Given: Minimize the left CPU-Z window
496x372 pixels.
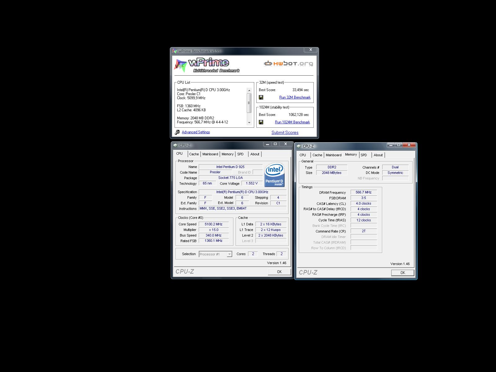Looking at the screenshot, I should click(267, 144).
